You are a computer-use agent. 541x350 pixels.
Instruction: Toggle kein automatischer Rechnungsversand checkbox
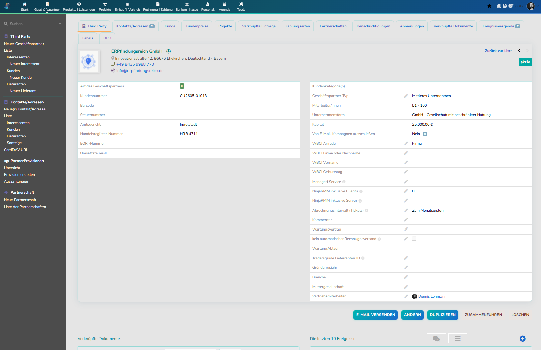pos(414,239)
